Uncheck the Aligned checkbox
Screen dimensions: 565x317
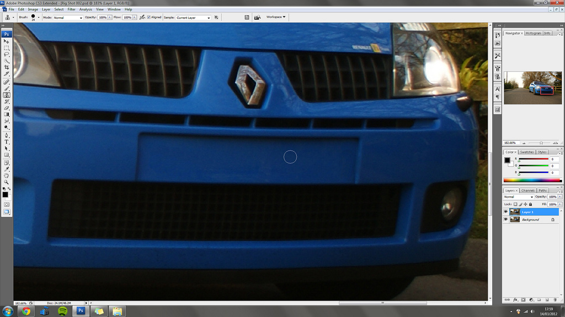point(148,18)
